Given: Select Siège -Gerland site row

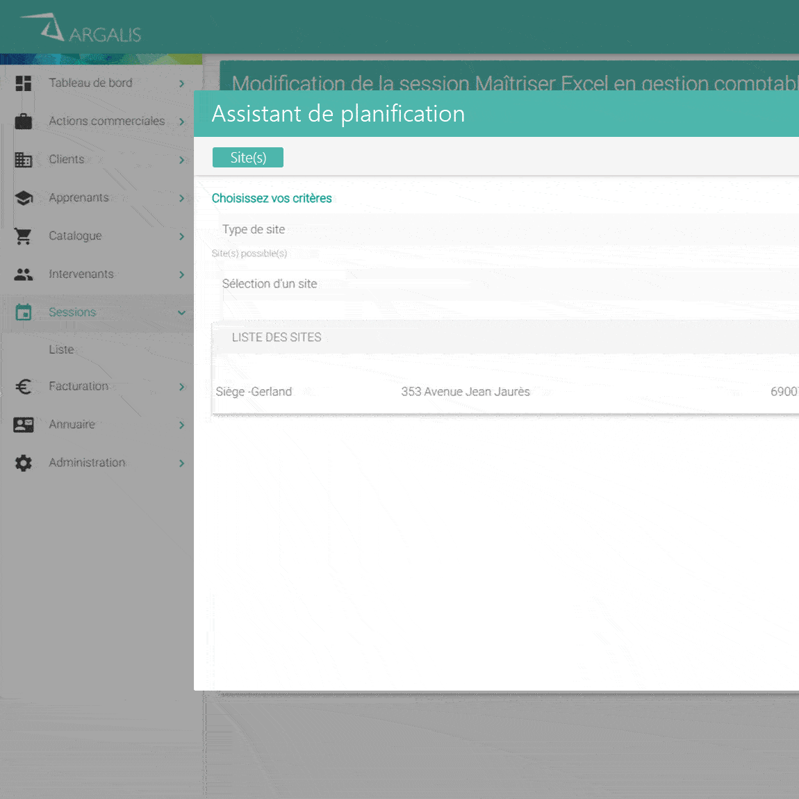Looking at the screenshot, I should tap(505, 391).
